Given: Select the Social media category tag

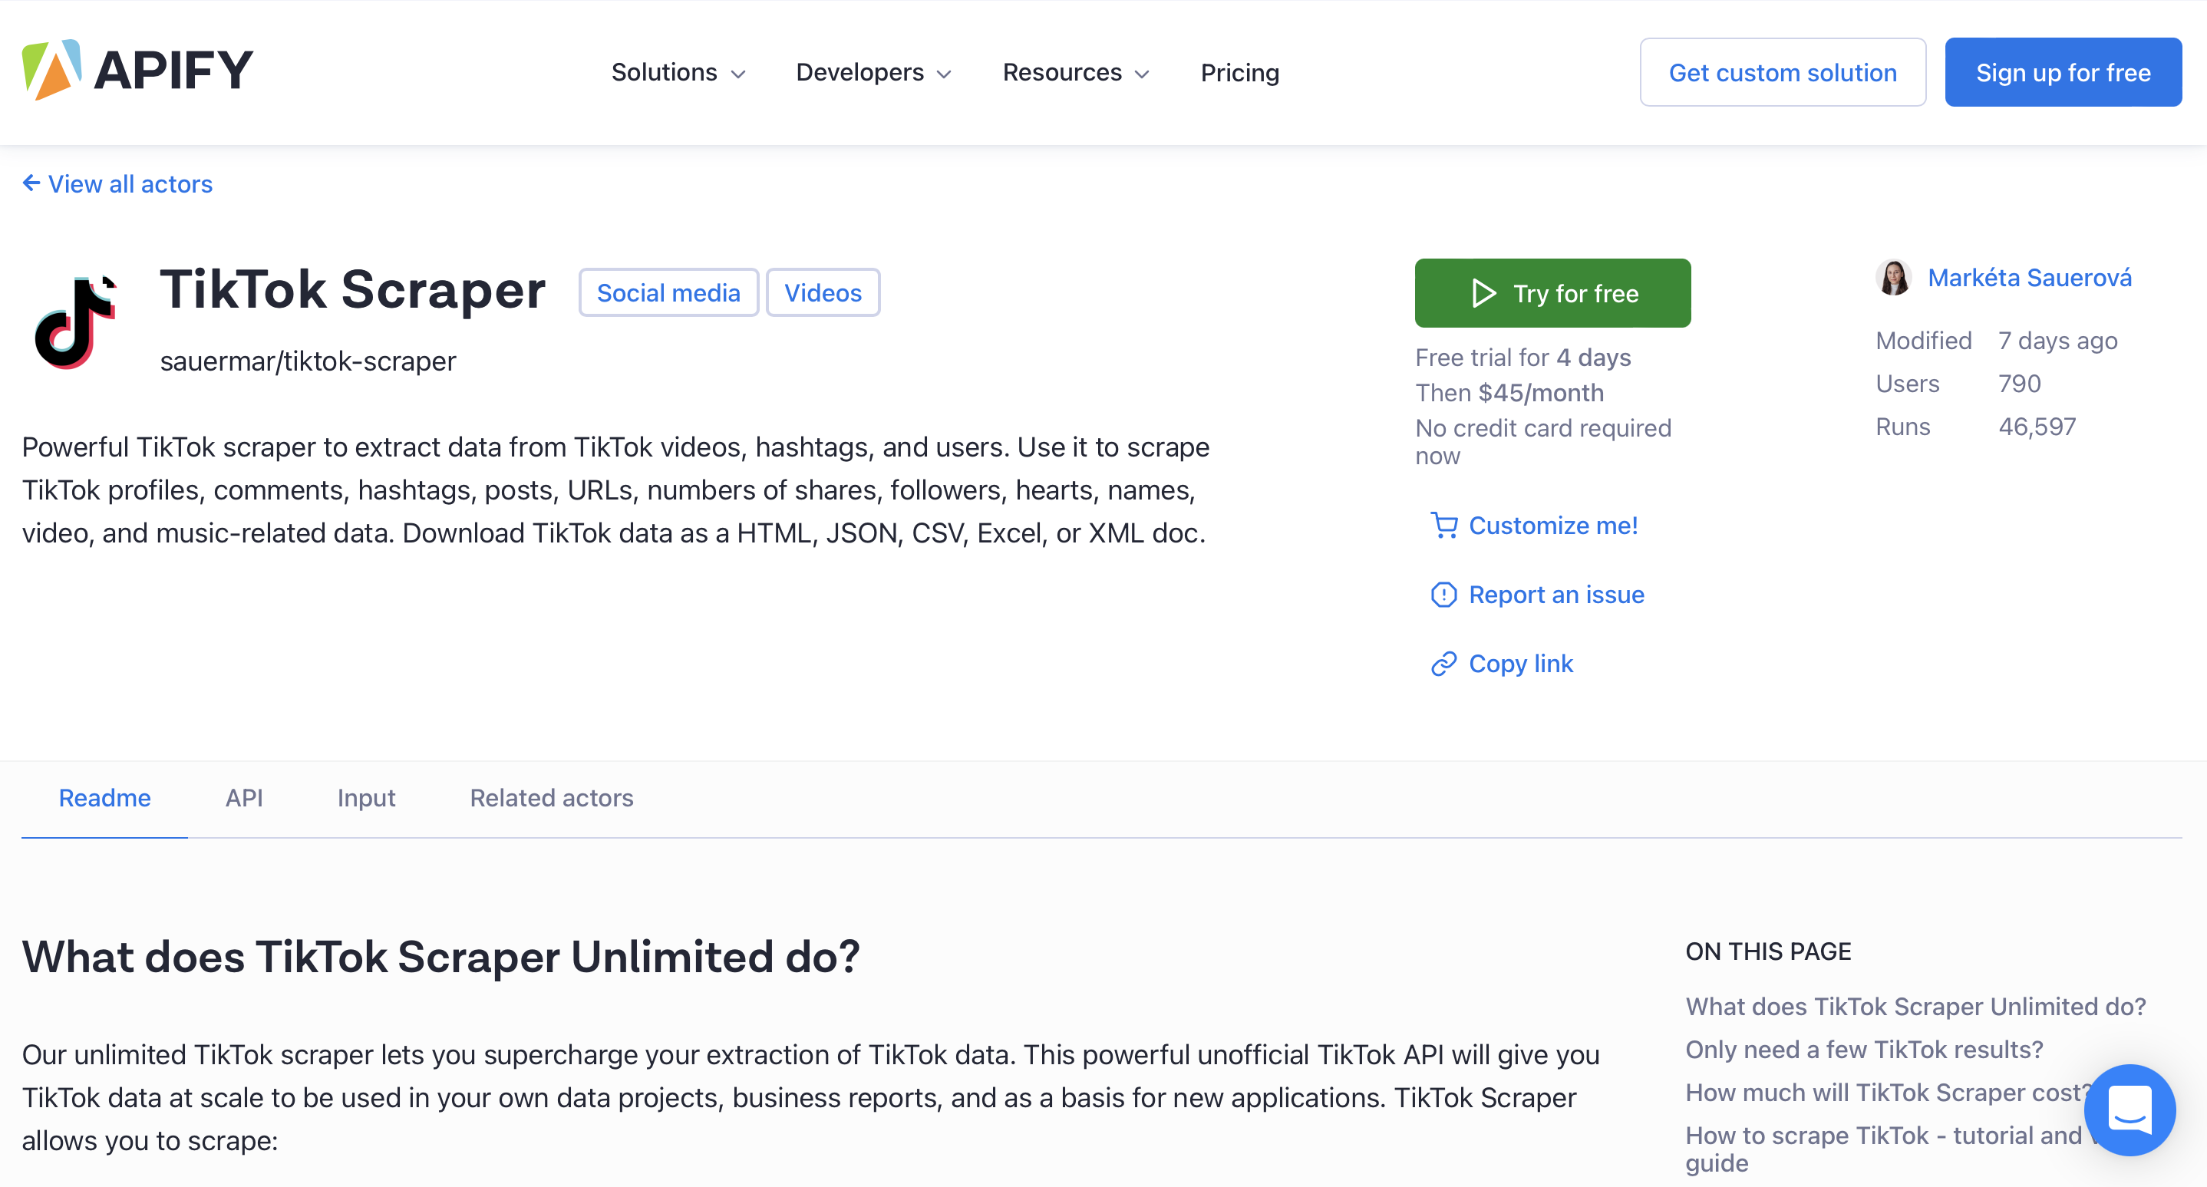Looking at the screenshot, I should point(668,293).
